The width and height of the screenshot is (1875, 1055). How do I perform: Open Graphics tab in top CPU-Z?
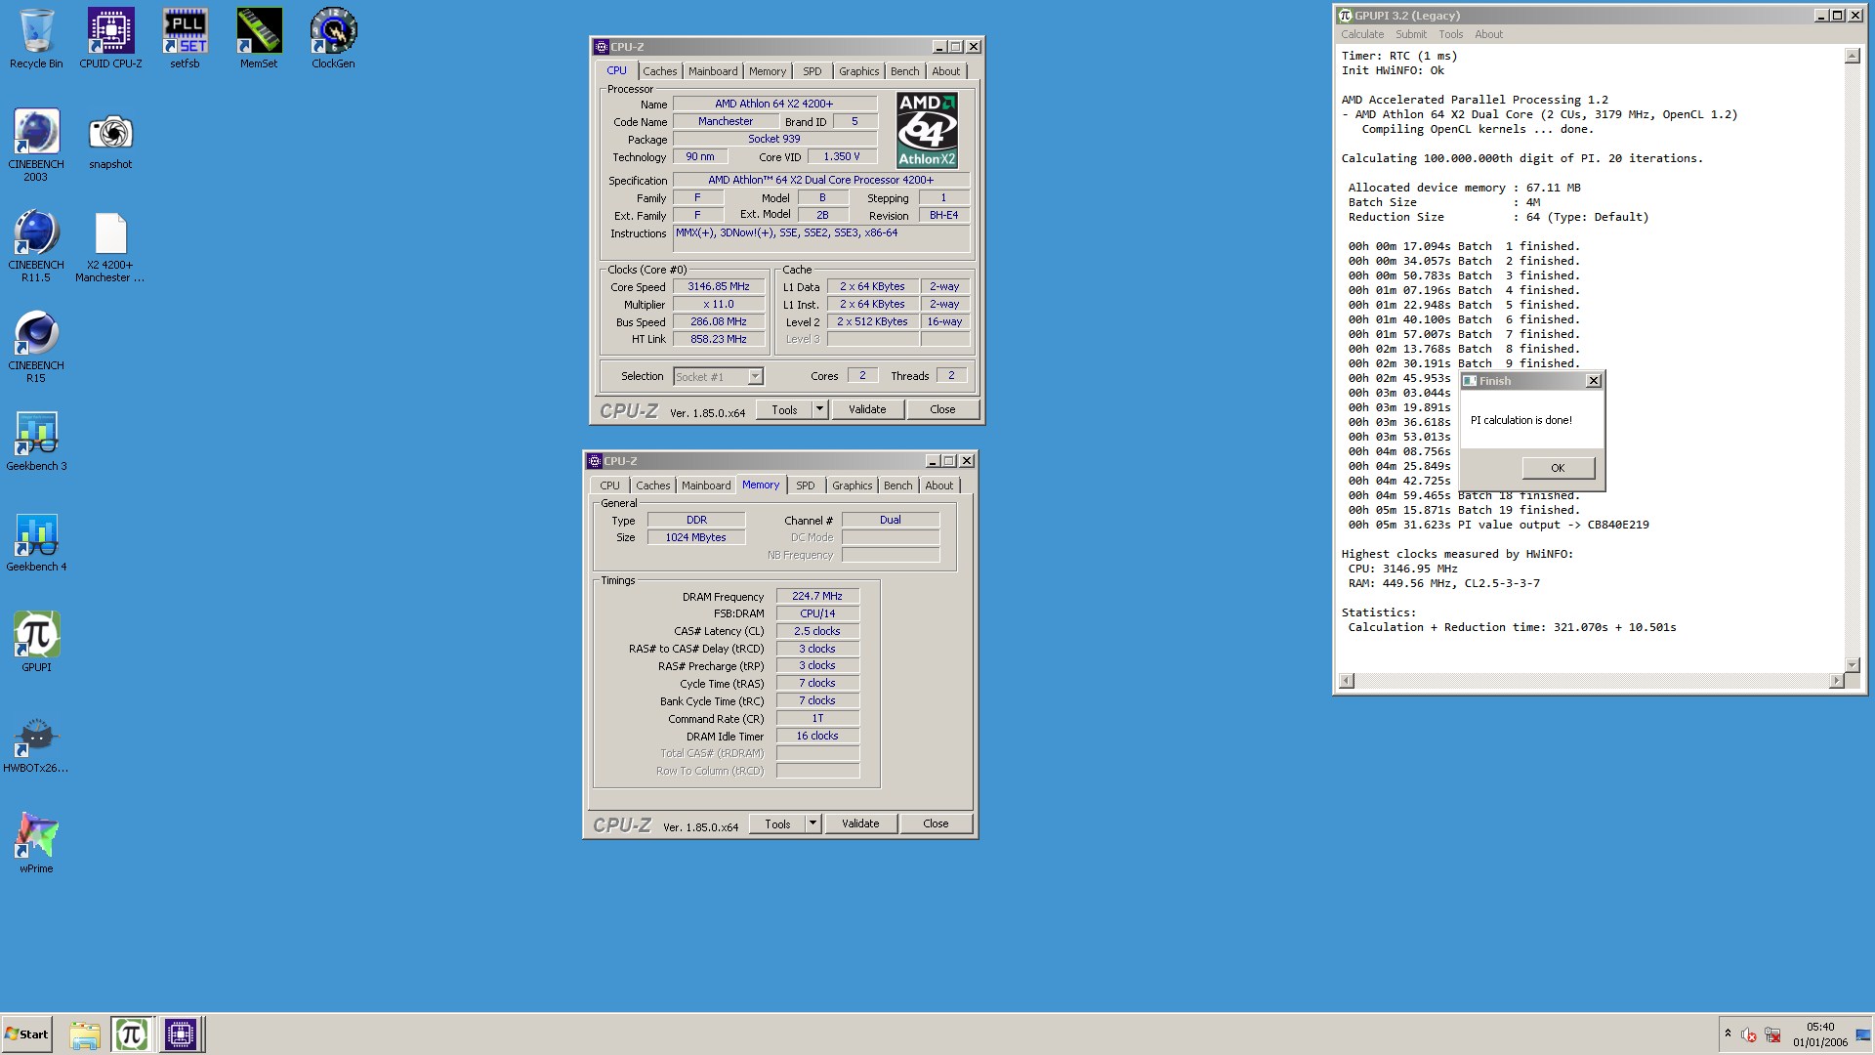pyautogui.click(x=858, y=71)
